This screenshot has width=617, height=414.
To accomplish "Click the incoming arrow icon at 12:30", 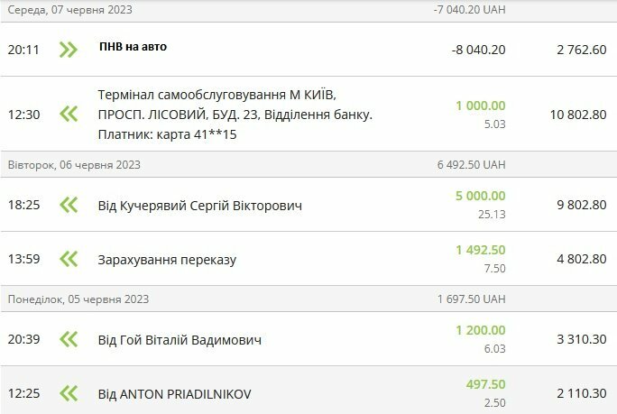I will (69, 115).
